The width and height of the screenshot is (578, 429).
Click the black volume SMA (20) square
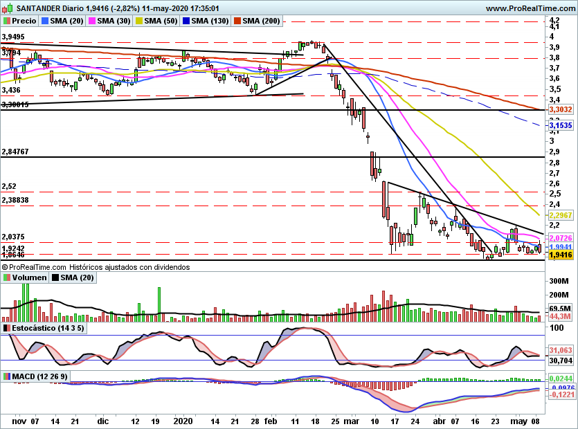point(55,277)
